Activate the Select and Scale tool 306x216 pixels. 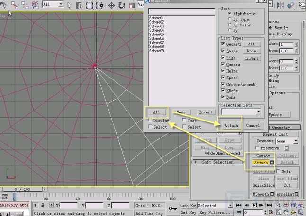coord(132,5)
